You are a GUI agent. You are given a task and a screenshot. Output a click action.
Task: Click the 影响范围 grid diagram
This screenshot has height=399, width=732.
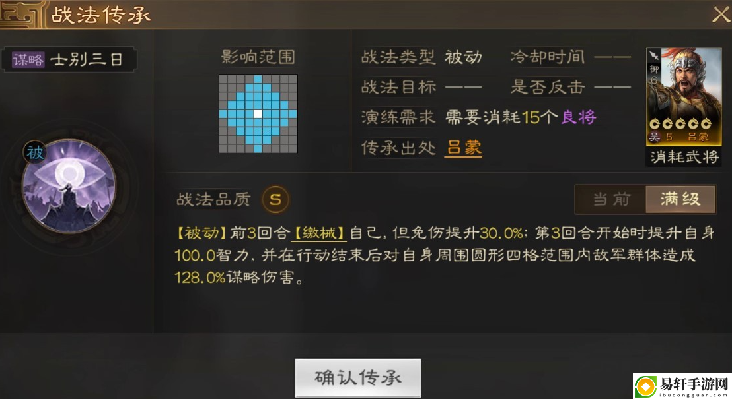click(x=258, y=113)
